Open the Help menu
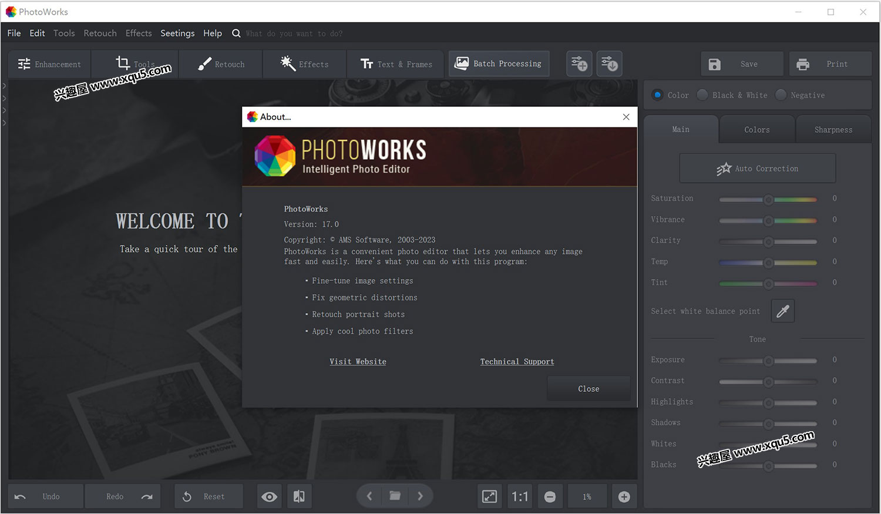The image size is (881, 514). click(213, 33)
